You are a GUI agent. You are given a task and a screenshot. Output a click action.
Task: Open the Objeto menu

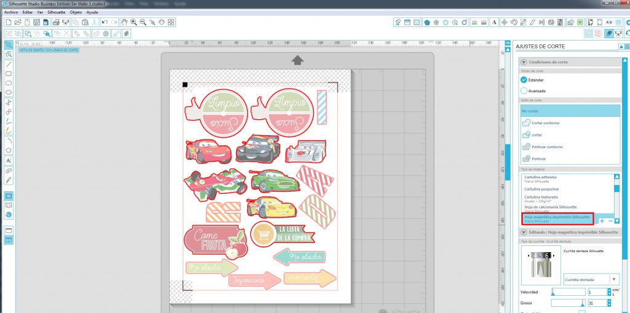[76, 12]
